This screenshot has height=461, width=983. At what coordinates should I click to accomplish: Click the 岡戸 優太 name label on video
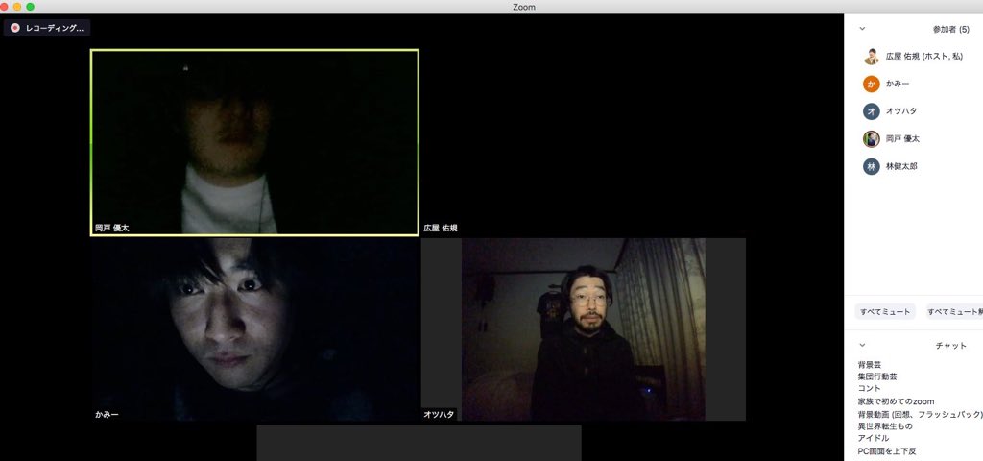point(112,229)
